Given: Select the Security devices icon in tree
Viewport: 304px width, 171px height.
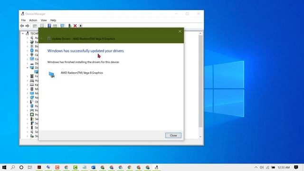Looking at the screenshot, I should 32,119.
